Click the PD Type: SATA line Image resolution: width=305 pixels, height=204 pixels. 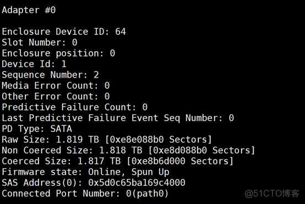[x=37, y=129]
